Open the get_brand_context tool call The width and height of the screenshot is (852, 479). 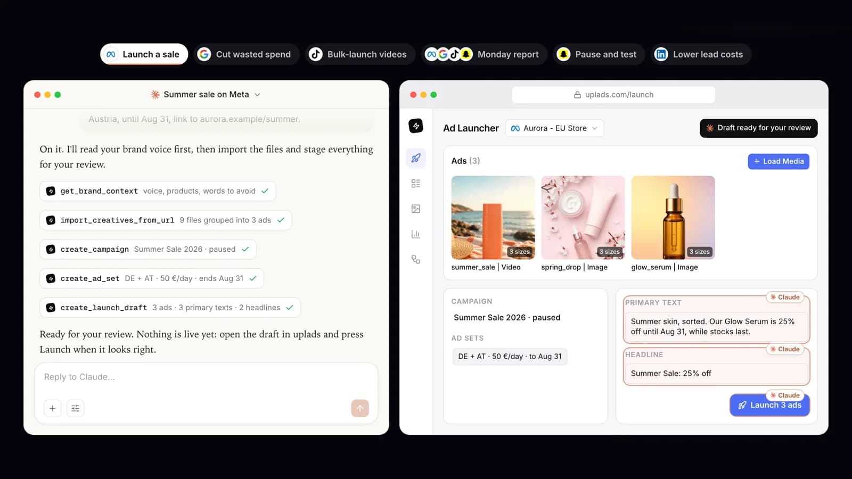click(158, 191)
